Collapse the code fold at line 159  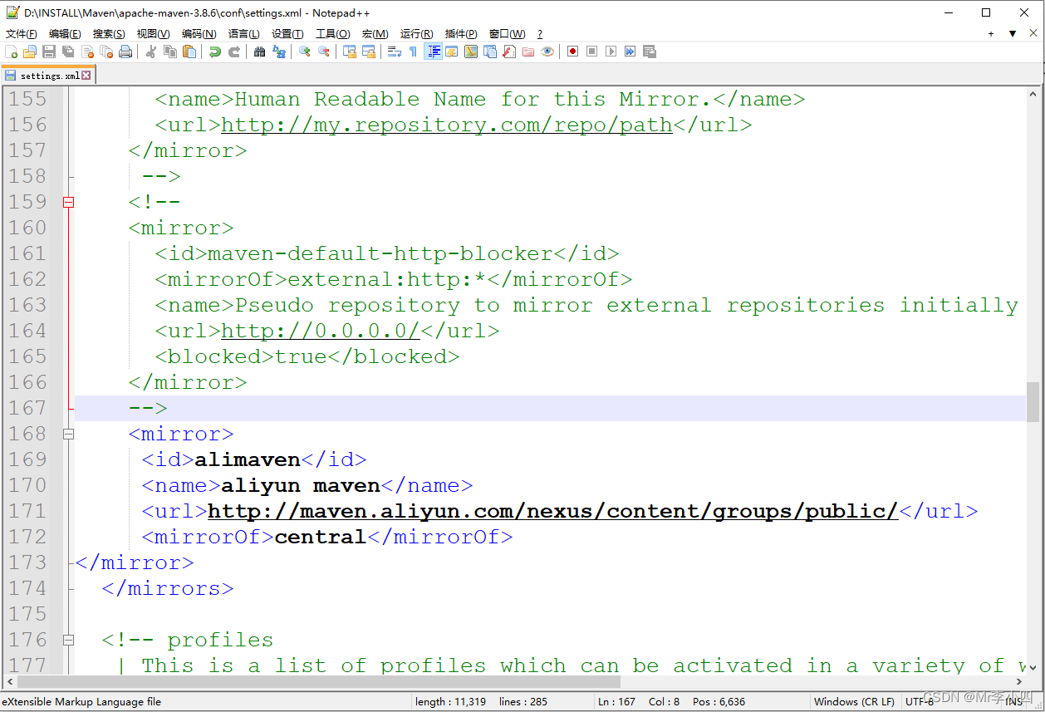pos(68,201)
